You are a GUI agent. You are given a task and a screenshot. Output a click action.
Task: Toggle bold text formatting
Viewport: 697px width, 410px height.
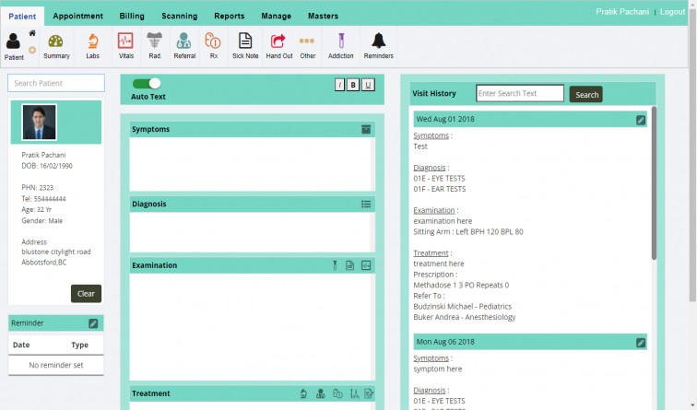click(x=353, y=85)
